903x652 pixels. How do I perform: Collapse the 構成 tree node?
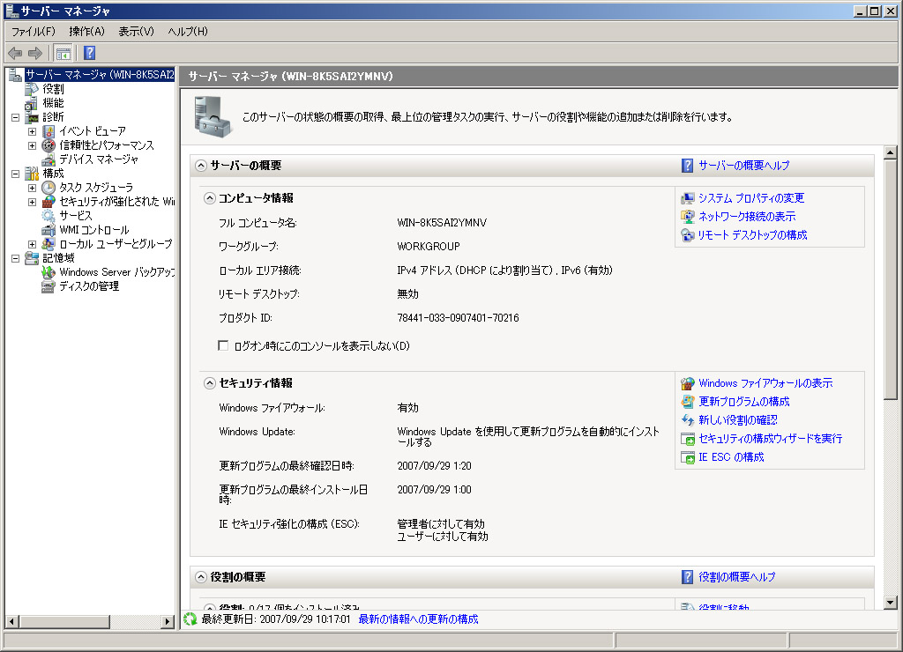pyautogui.click(x=16, y=174)
